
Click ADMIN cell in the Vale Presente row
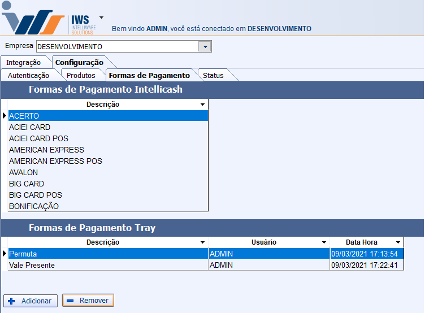click(269, 265)
